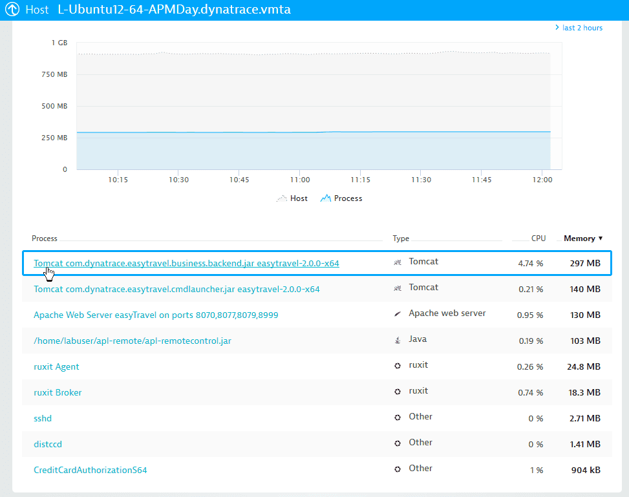Click the ruxit icon in the ruxit Agent row

point(398,366)
